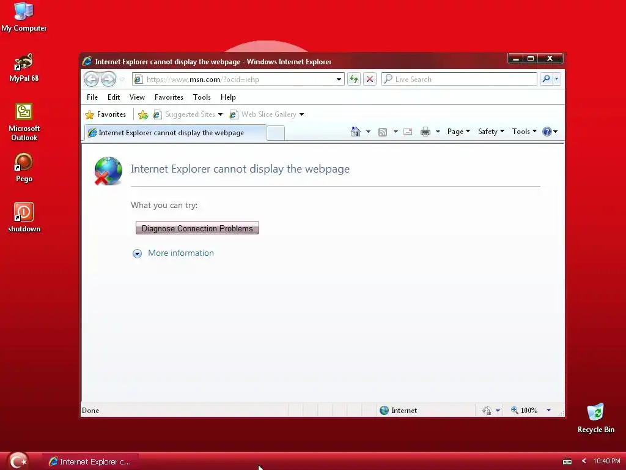Expand More information arrow icon
Screen dimensions: 626x470
(137, 253)
